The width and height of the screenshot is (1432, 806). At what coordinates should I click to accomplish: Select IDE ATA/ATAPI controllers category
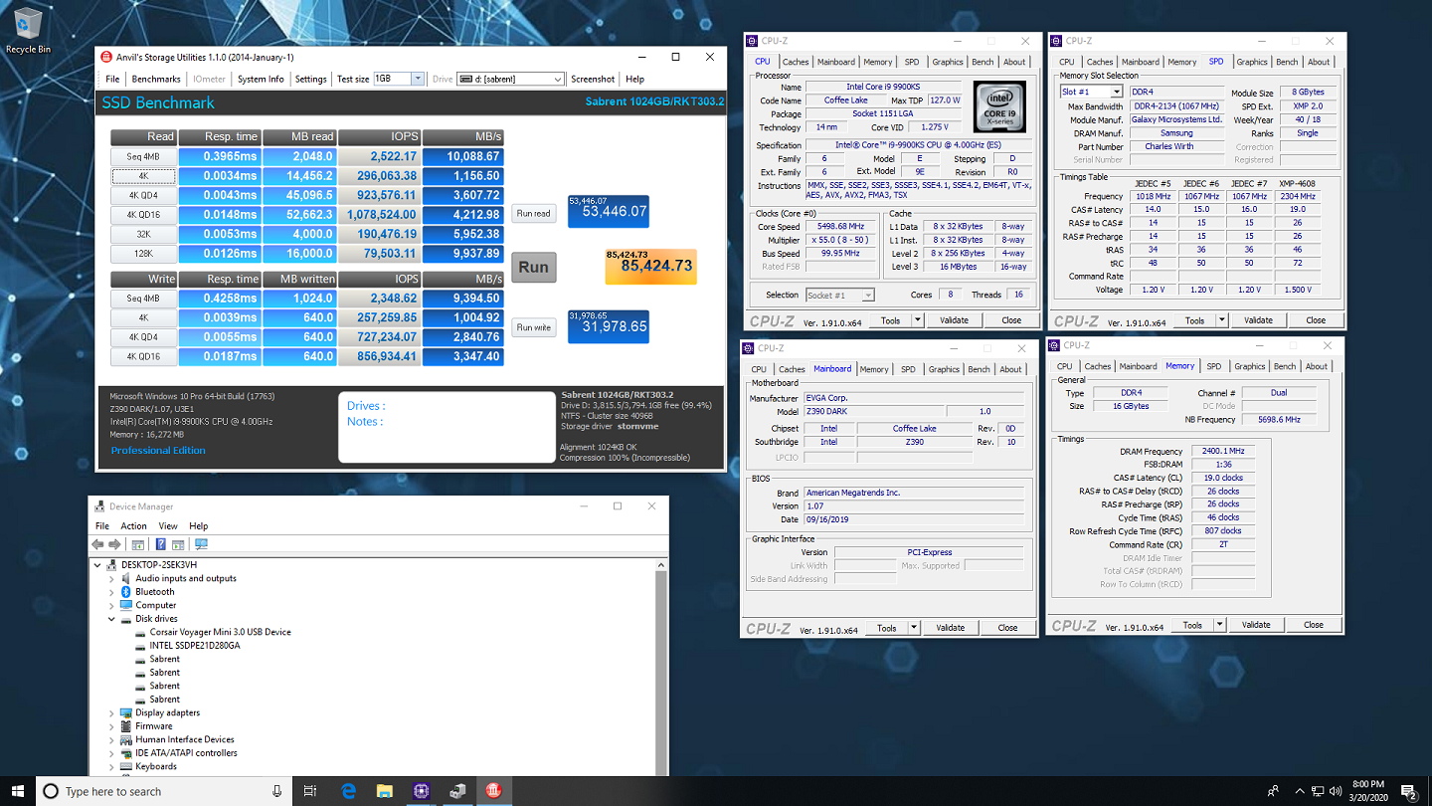coord(186,753)
